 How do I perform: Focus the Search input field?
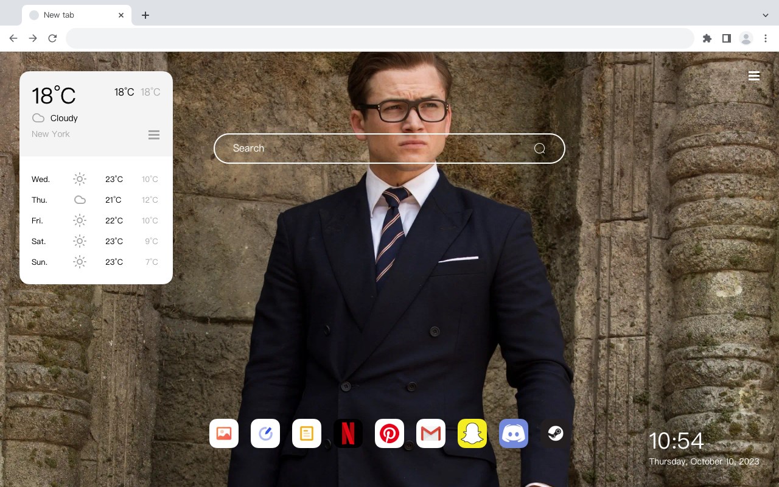[x=389, y=149]
